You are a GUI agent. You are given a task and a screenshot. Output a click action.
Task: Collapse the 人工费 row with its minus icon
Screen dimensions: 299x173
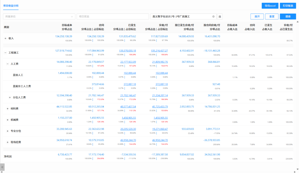point(7,64)
